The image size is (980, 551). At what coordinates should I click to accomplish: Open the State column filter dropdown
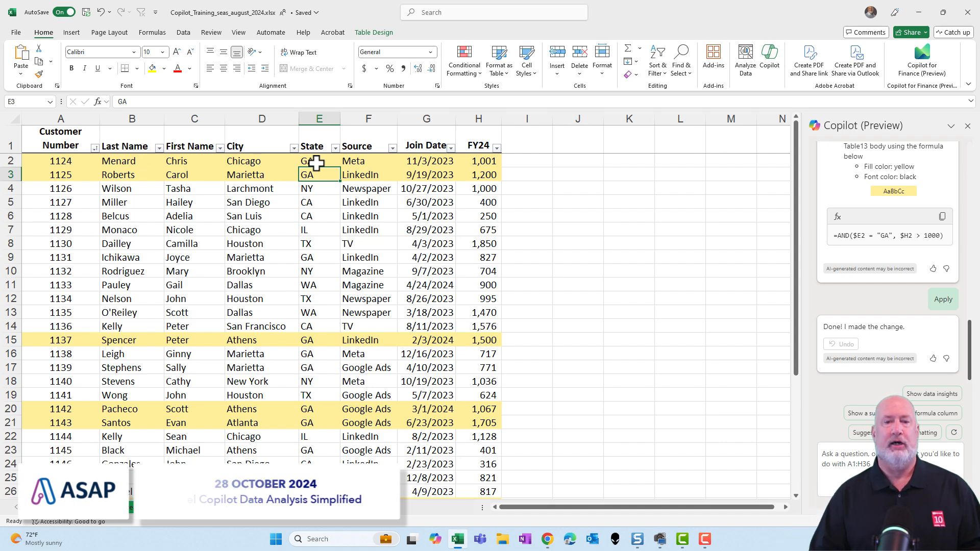coord(335,148)
